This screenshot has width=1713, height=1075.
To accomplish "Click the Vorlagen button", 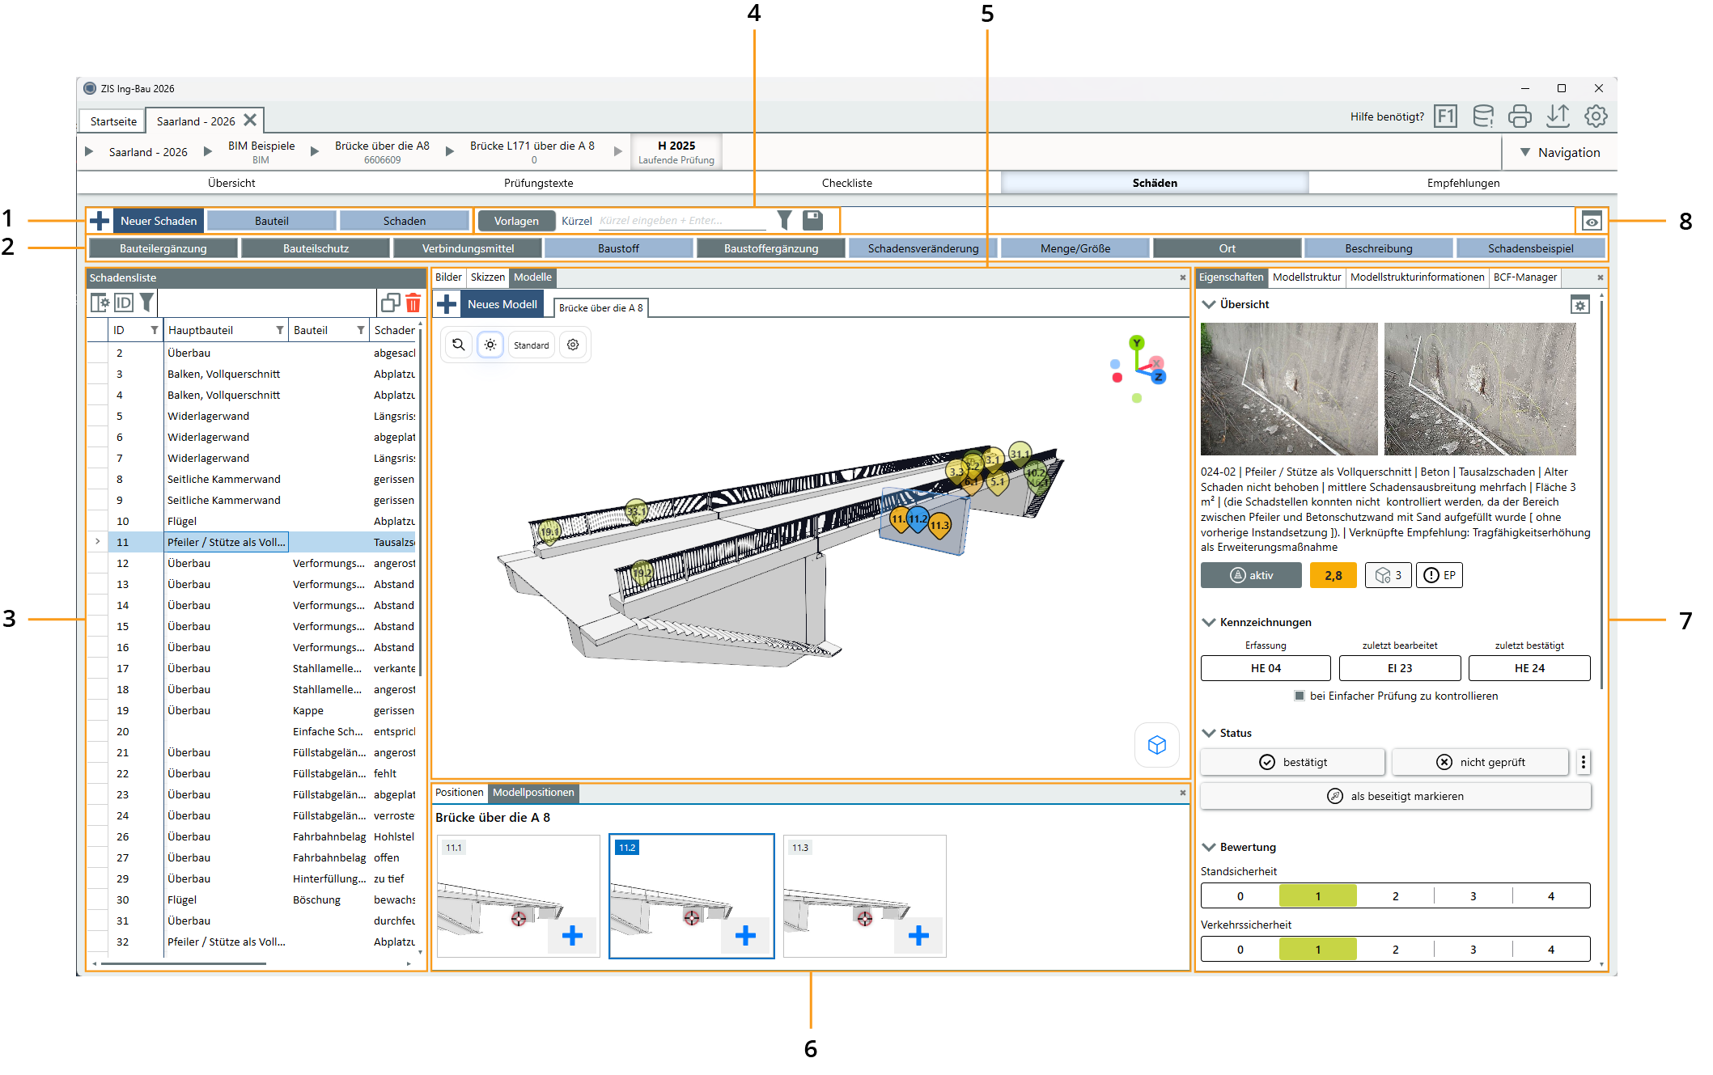I will [x=516, y=221].
